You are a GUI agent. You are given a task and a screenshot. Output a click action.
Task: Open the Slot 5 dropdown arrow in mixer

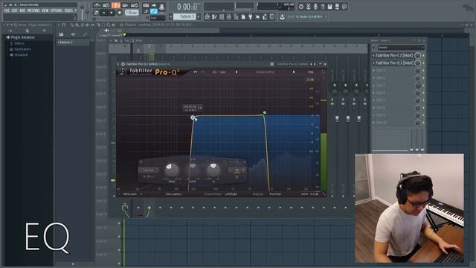(373, 86)
